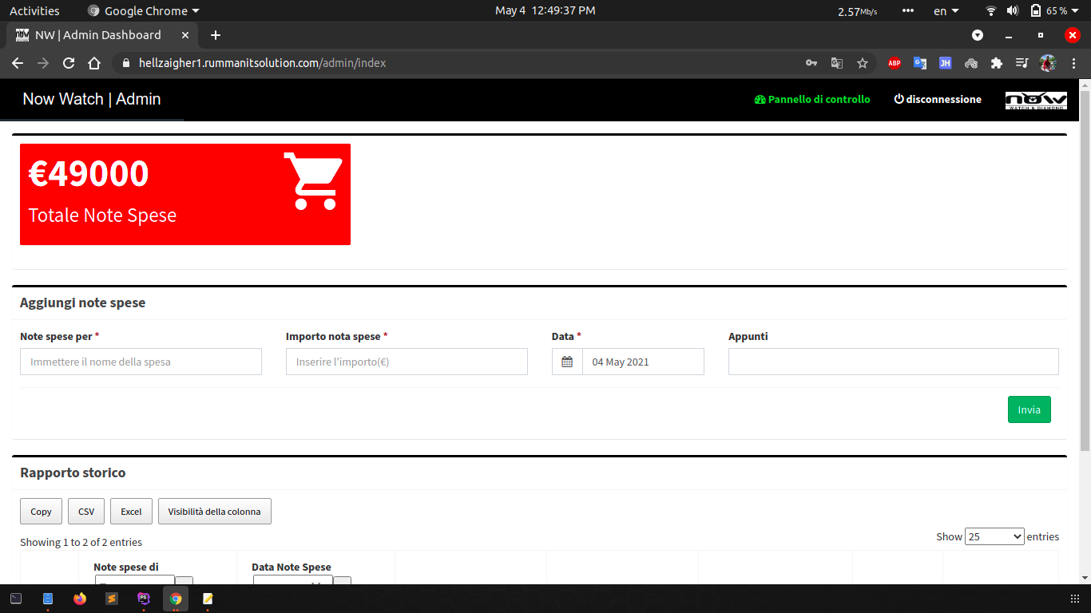Open the Activities overview menu
The height and width of the screenshot is (613, 1091).
(x=34, y=11)
